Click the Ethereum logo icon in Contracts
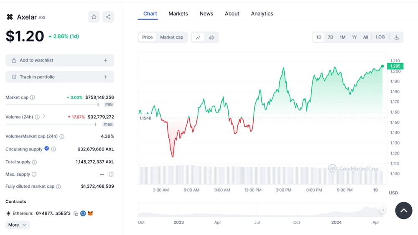 pos(8,213)
